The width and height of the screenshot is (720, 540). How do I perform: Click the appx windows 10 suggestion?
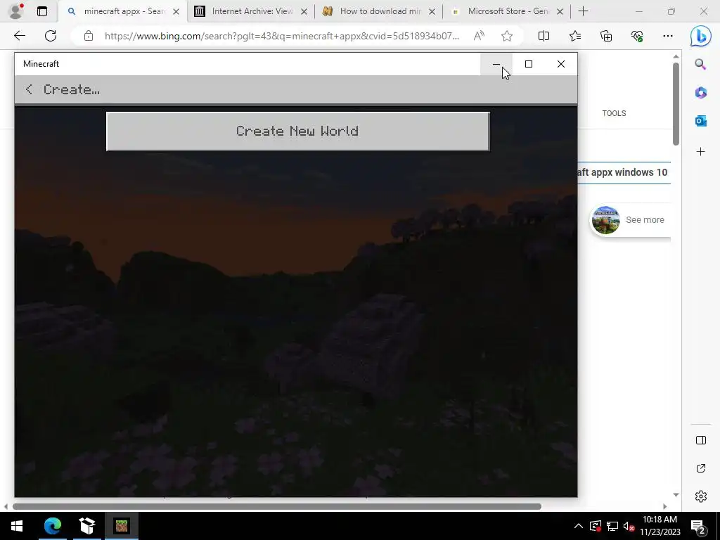[624, 173]
